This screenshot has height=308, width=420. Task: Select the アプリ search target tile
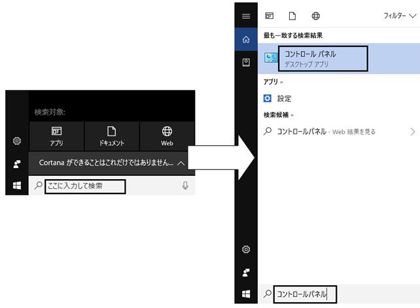[x=56, y=136]
